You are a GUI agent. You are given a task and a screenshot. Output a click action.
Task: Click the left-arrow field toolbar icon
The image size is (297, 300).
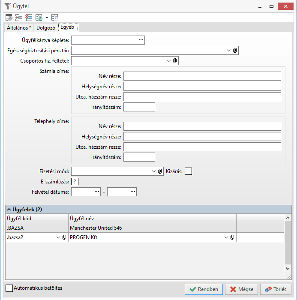tap(19, 18)
